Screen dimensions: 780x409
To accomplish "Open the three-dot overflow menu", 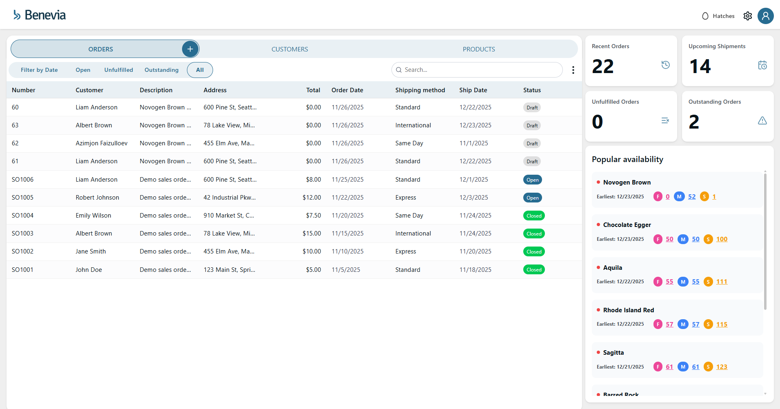I will 573,70.
